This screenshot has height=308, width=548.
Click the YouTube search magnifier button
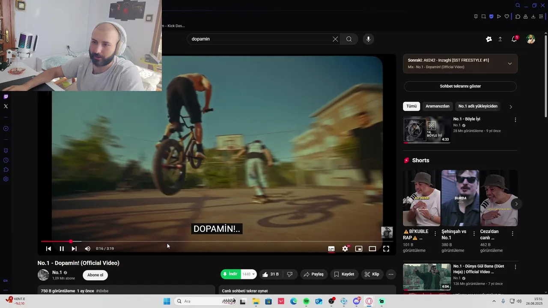tap(349, 39)
